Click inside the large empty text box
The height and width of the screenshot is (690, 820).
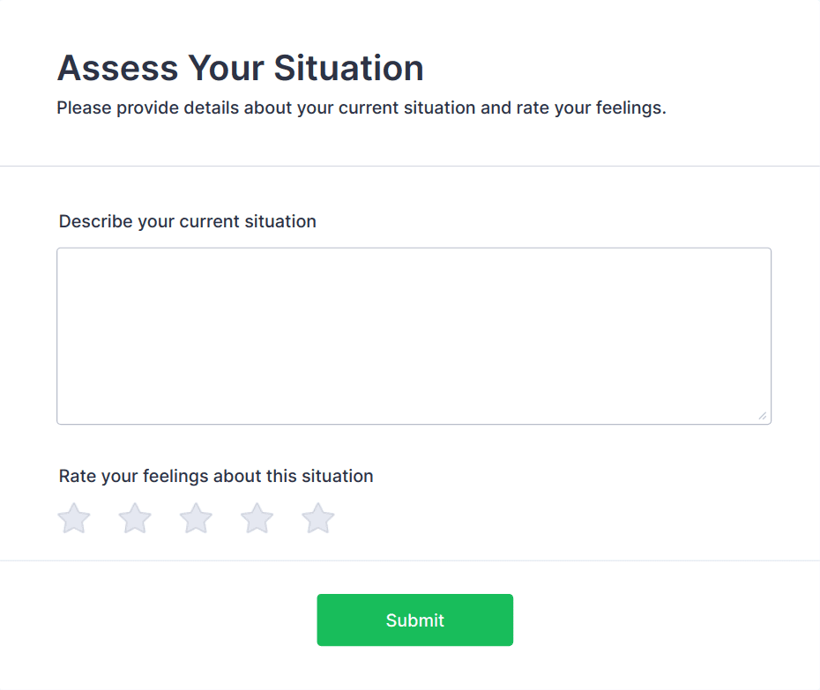point(414,336)
